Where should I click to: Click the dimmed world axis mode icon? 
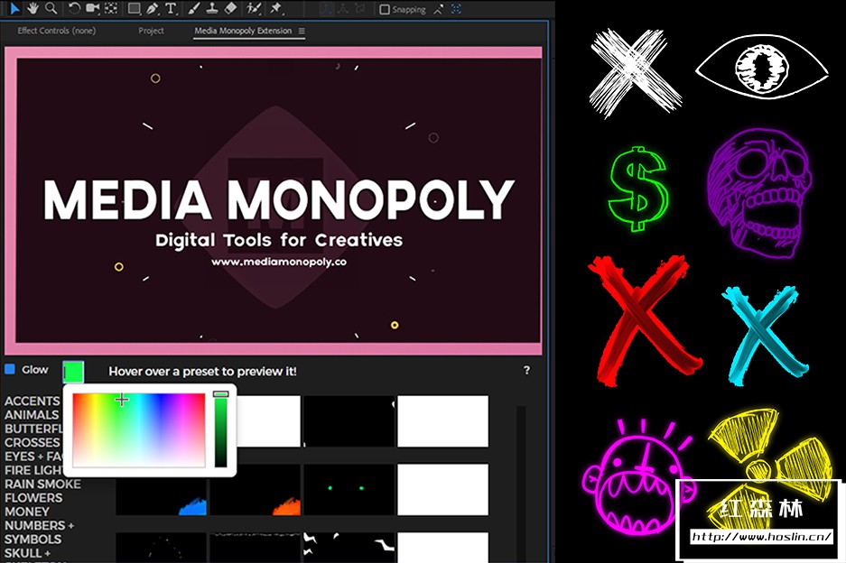tap(343, 9)
